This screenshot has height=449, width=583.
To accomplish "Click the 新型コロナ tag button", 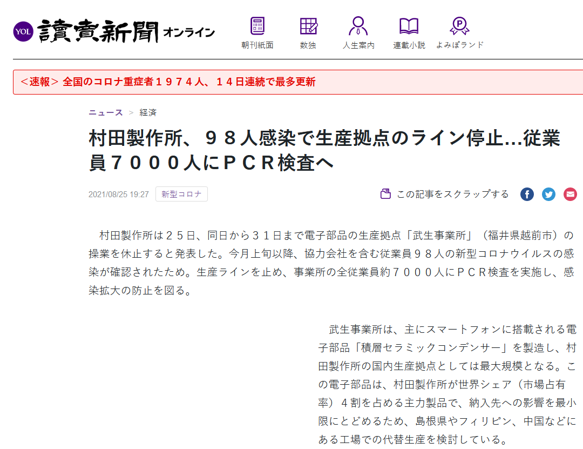I will pos(181,194).
